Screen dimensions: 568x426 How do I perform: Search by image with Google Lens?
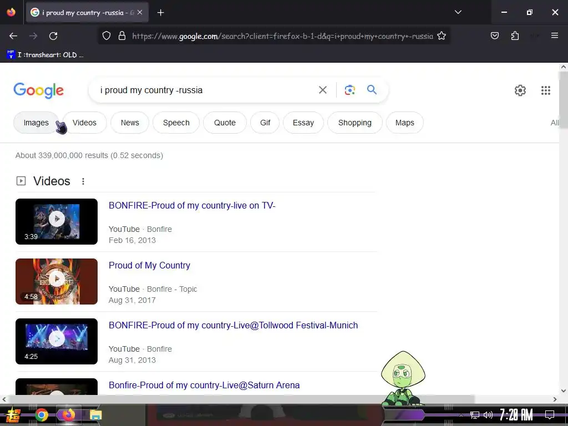349,90
